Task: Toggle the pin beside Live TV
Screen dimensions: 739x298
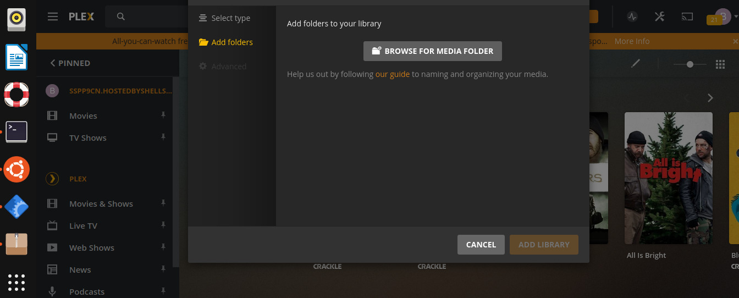Action: click(x=163, y=225)
